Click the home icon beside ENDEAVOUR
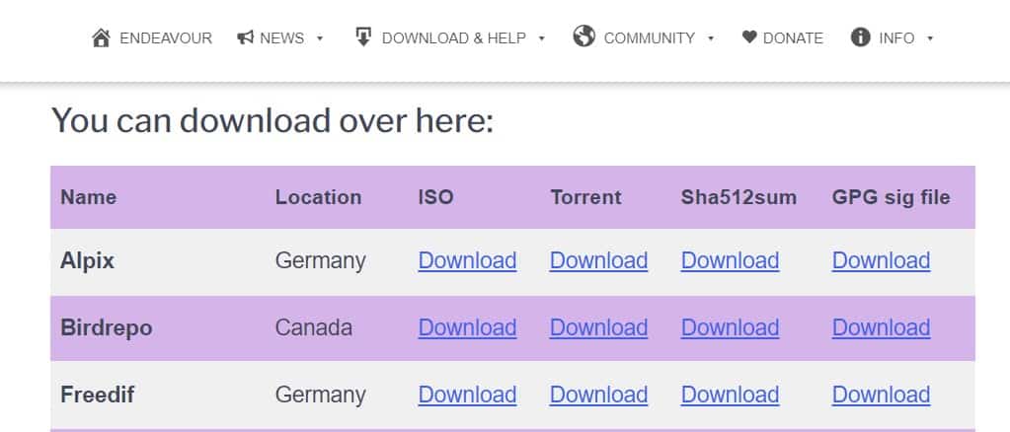The height and width of the screenshot is (432, 1010). tap(101, 38)
